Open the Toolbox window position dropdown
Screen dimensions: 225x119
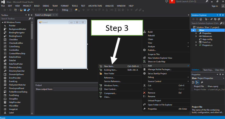coord(26,15)
